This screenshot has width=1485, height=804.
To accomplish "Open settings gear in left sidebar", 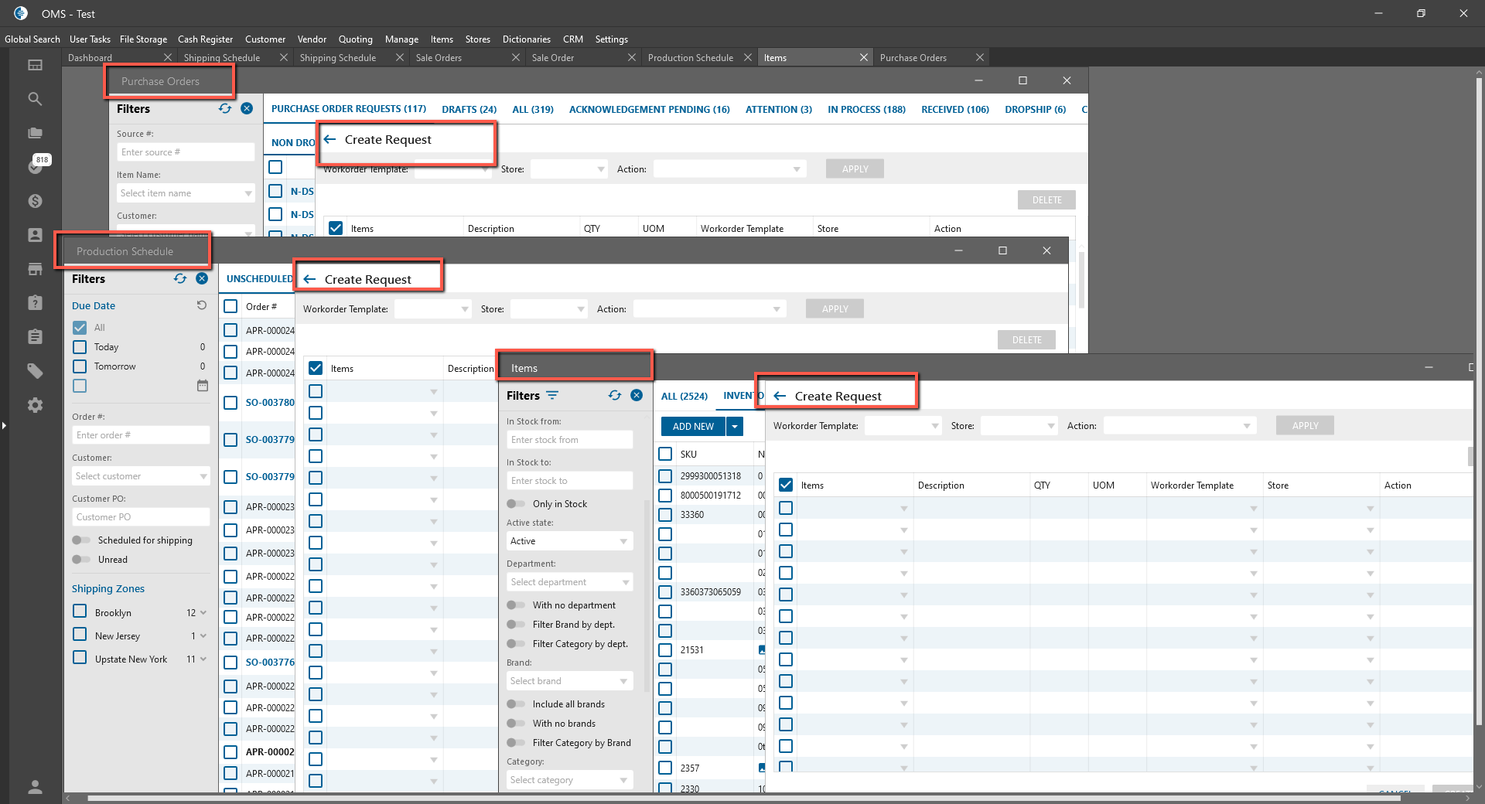I will (35, 405).
